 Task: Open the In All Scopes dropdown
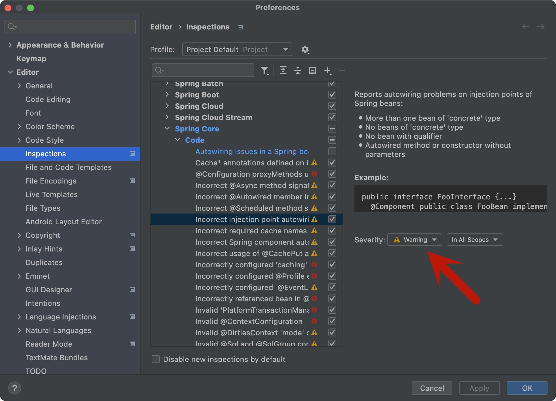(x=474, y=240)
